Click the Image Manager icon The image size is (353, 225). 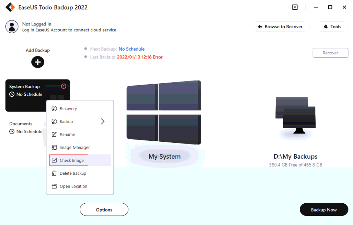coord(54,148)
